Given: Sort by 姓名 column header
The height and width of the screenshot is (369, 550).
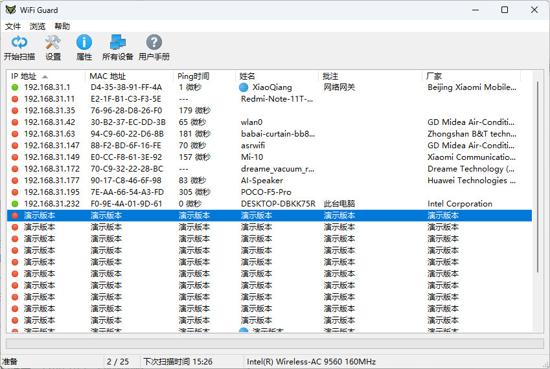Looking at the screenshot, I should click(x=277, y=76).
